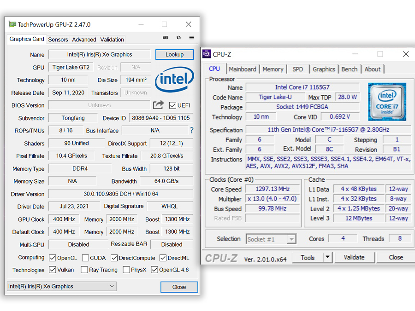Screen dimensions: 415x311
Task: Toggle the DirectML checkbox
Action: (163, 258)
